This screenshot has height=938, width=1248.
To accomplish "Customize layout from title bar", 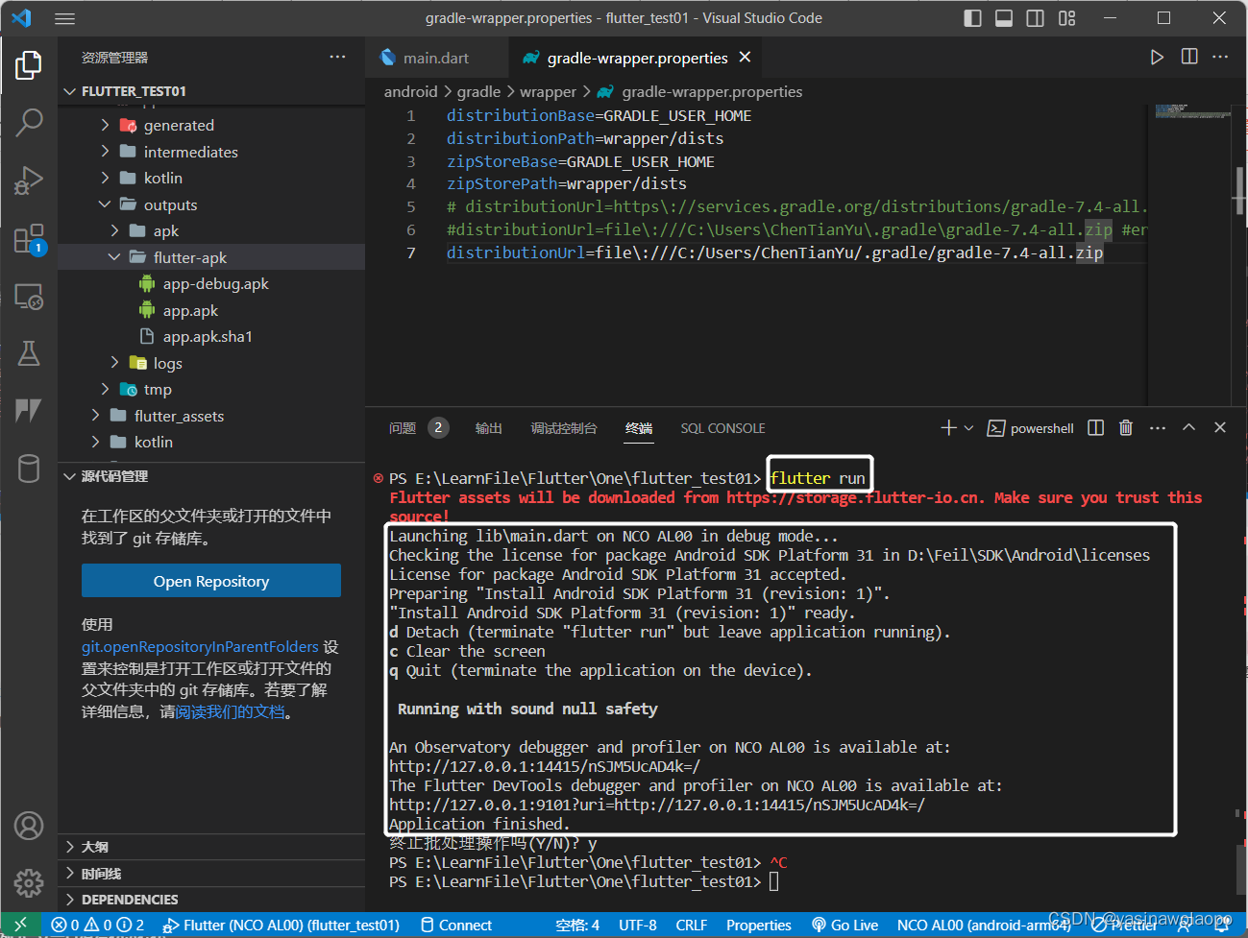I will click(x=1067, y=18).
